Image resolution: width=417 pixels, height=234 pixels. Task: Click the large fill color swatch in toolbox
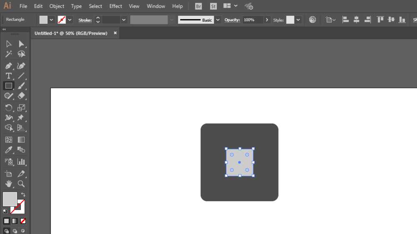click(x=10, y=199)
